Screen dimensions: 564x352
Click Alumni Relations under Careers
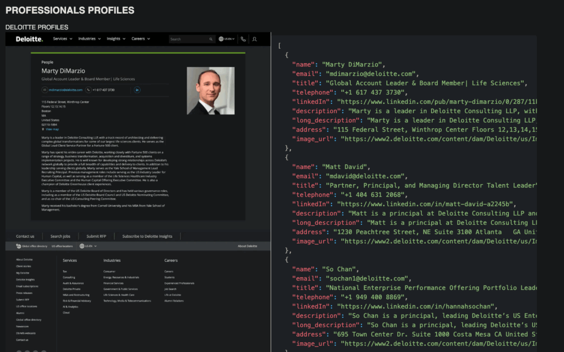(174, 301)
